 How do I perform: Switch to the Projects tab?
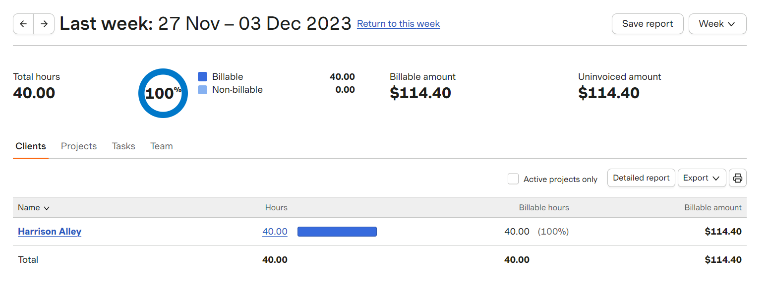coord(79,146)
